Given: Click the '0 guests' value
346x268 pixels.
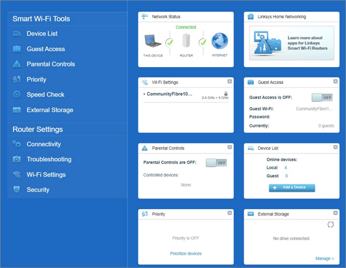Looking at the screenshot, I should 326,126.
